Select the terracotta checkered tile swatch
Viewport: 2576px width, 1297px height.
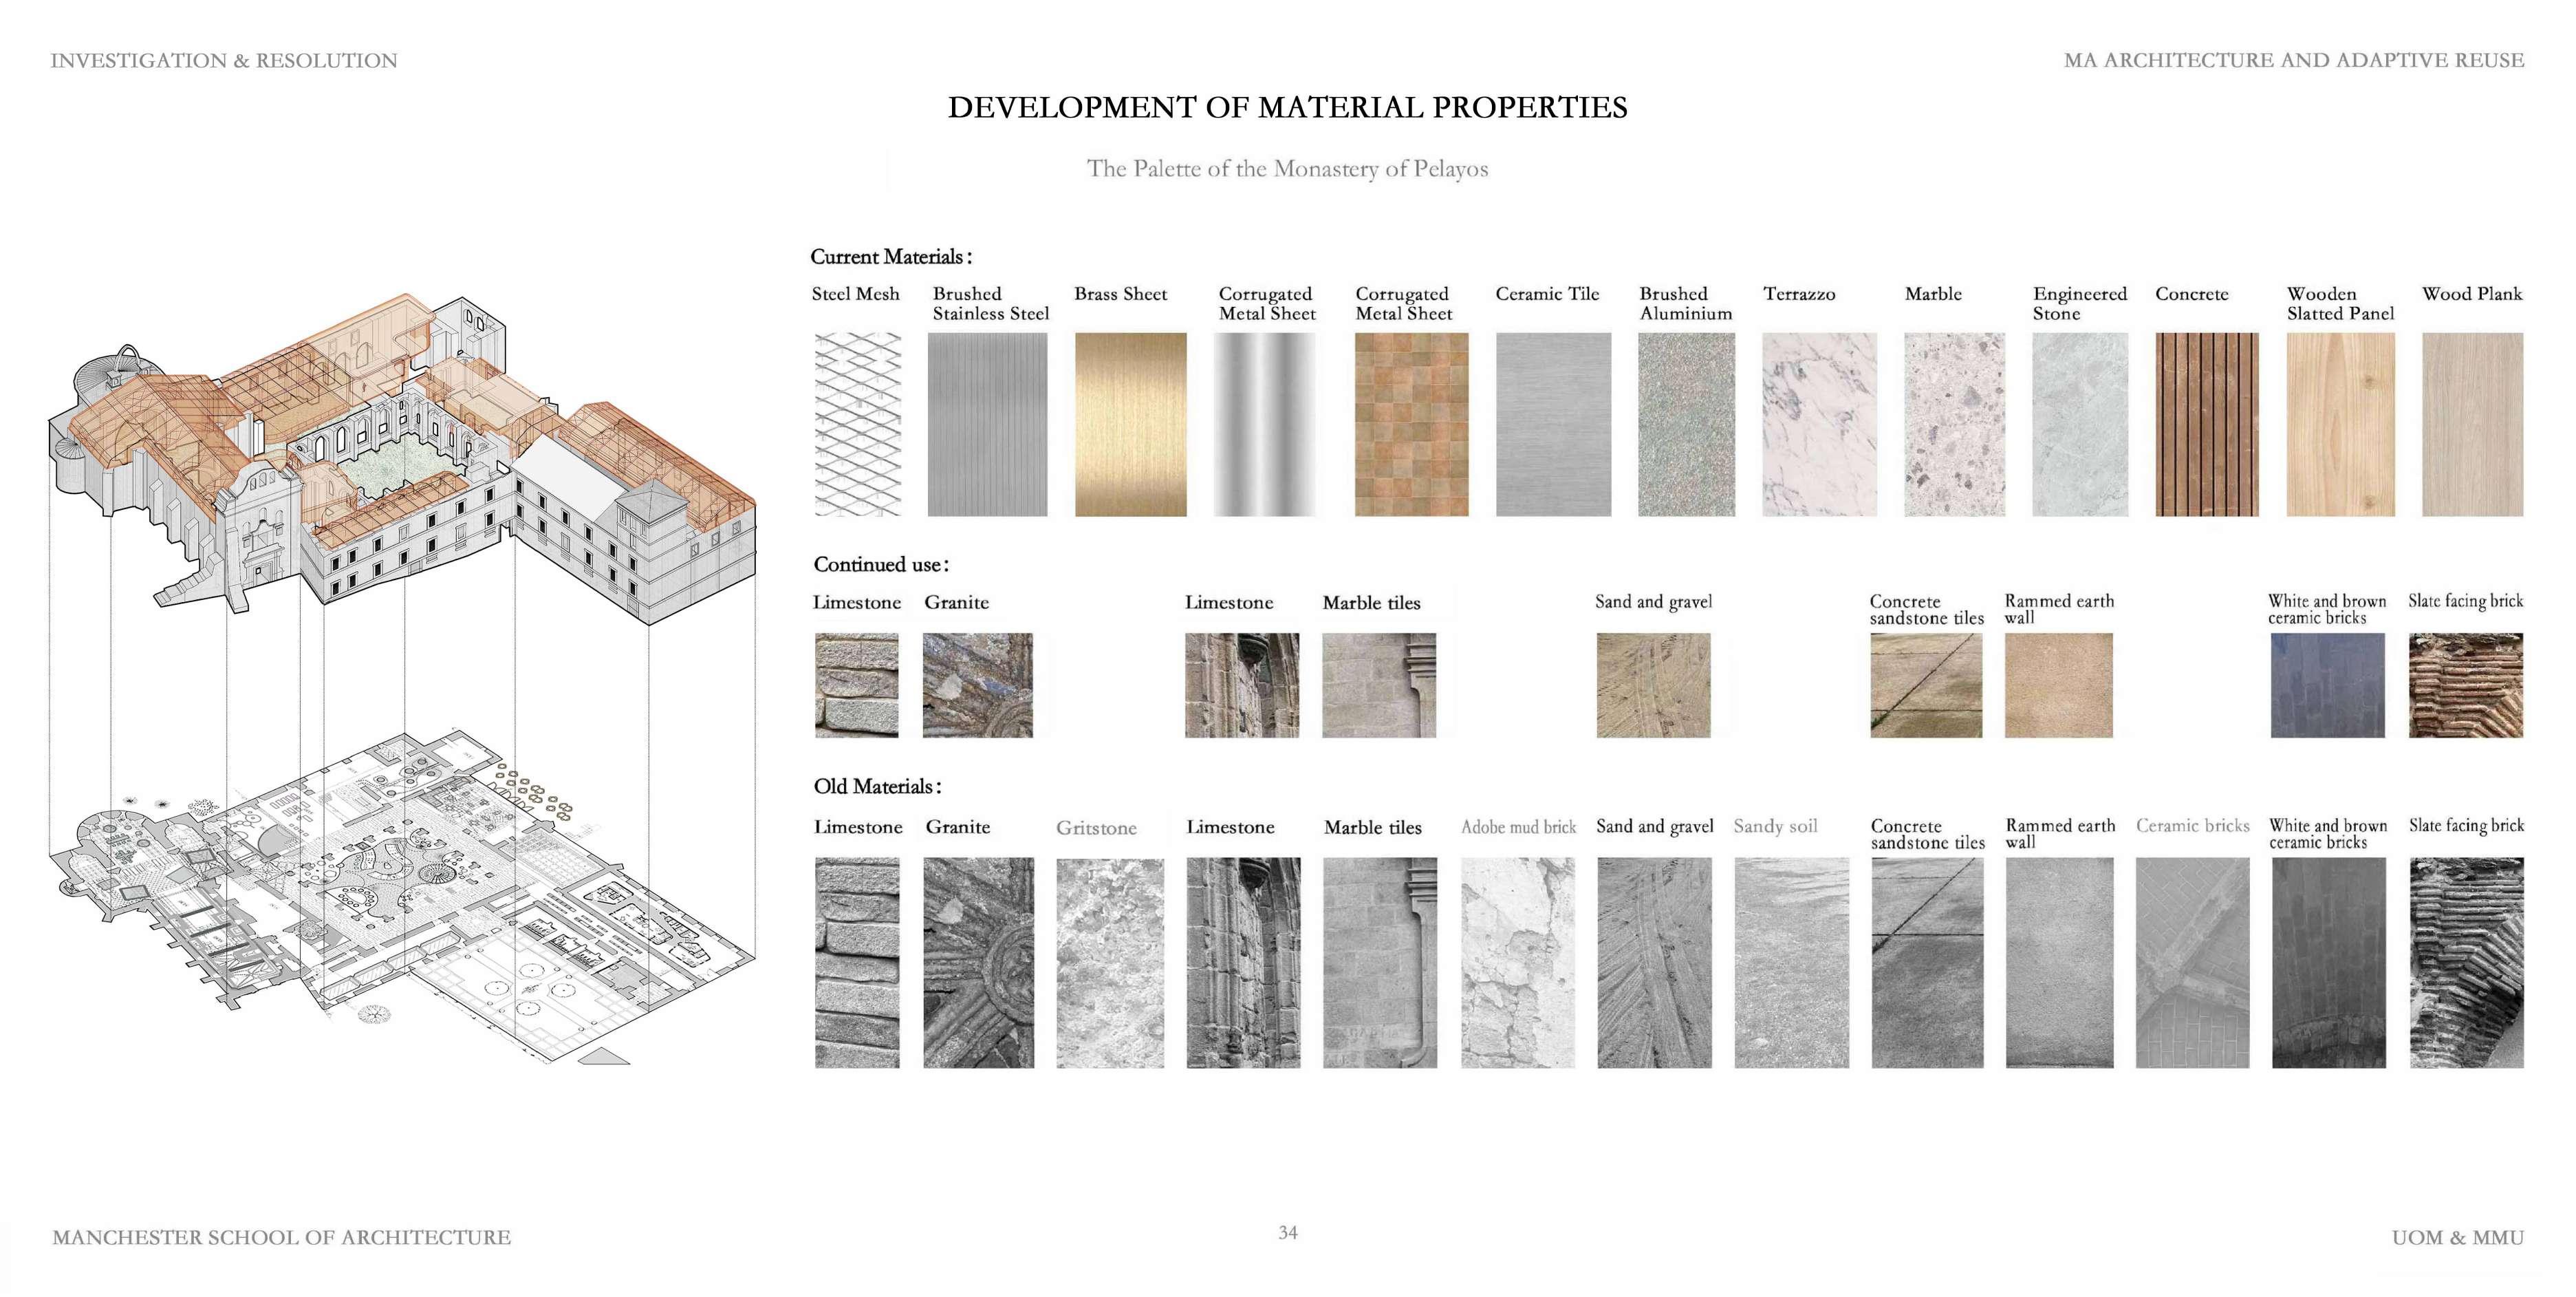[x=1411, y=424]
